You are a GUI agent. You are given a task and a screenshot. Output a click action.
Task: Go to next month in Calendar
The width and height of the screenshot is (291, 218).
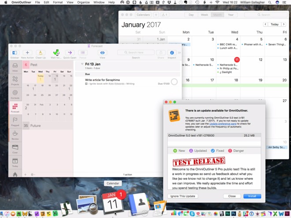[x=284, y=24]
